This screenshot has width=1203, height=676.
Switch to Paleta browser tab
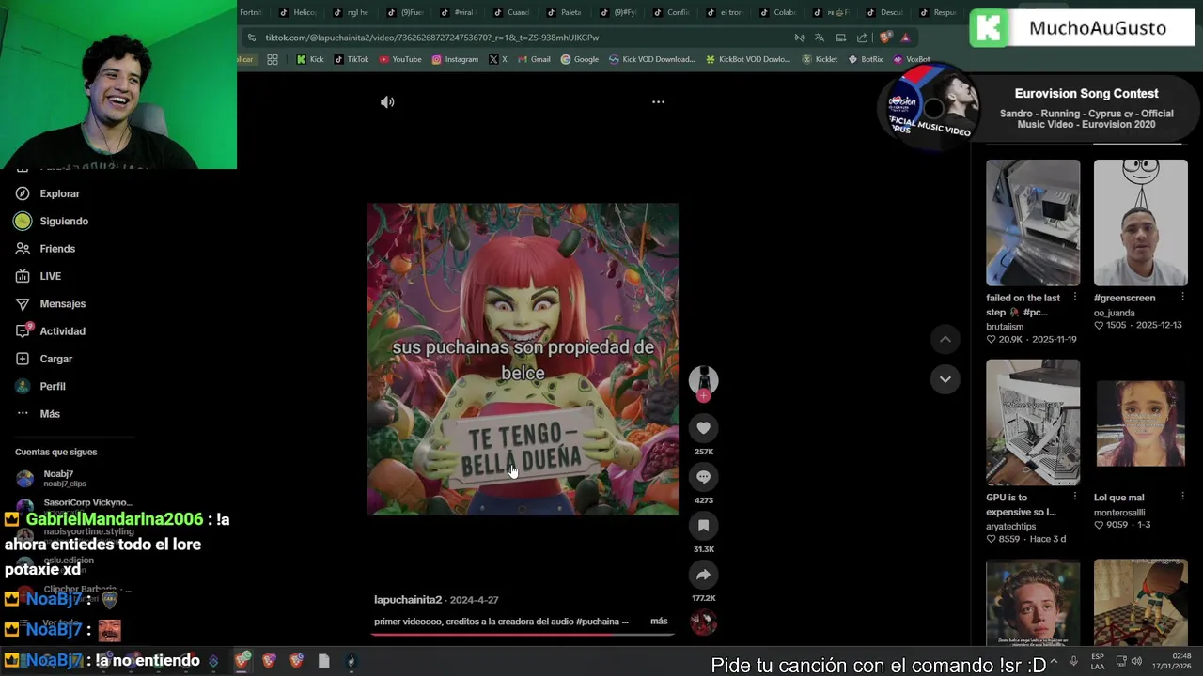tap(566, 12)
